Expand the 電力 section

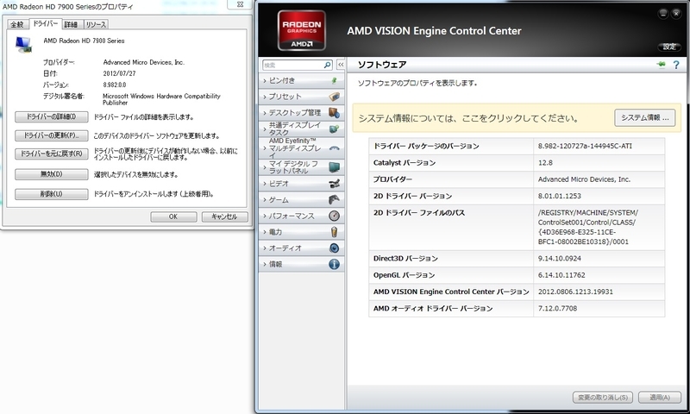pos(301,232)
